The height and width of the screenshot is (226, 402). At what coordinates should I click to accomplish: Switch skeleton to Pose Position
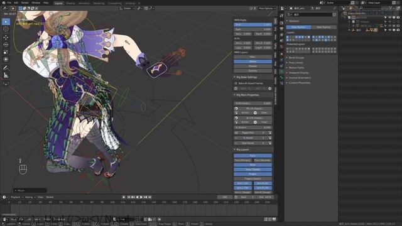[299, 27]
